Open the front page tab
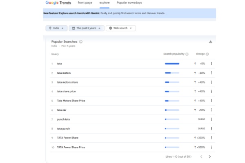Image resolution: width=245 pixels, height=163 pixels. [x=85, y=3]
